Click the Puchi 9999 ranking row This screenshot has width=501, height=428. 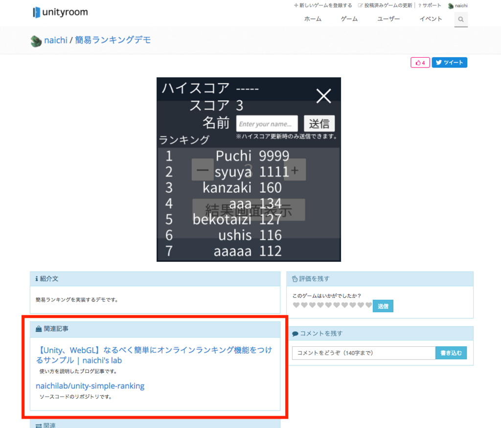(x=249, y=156)
